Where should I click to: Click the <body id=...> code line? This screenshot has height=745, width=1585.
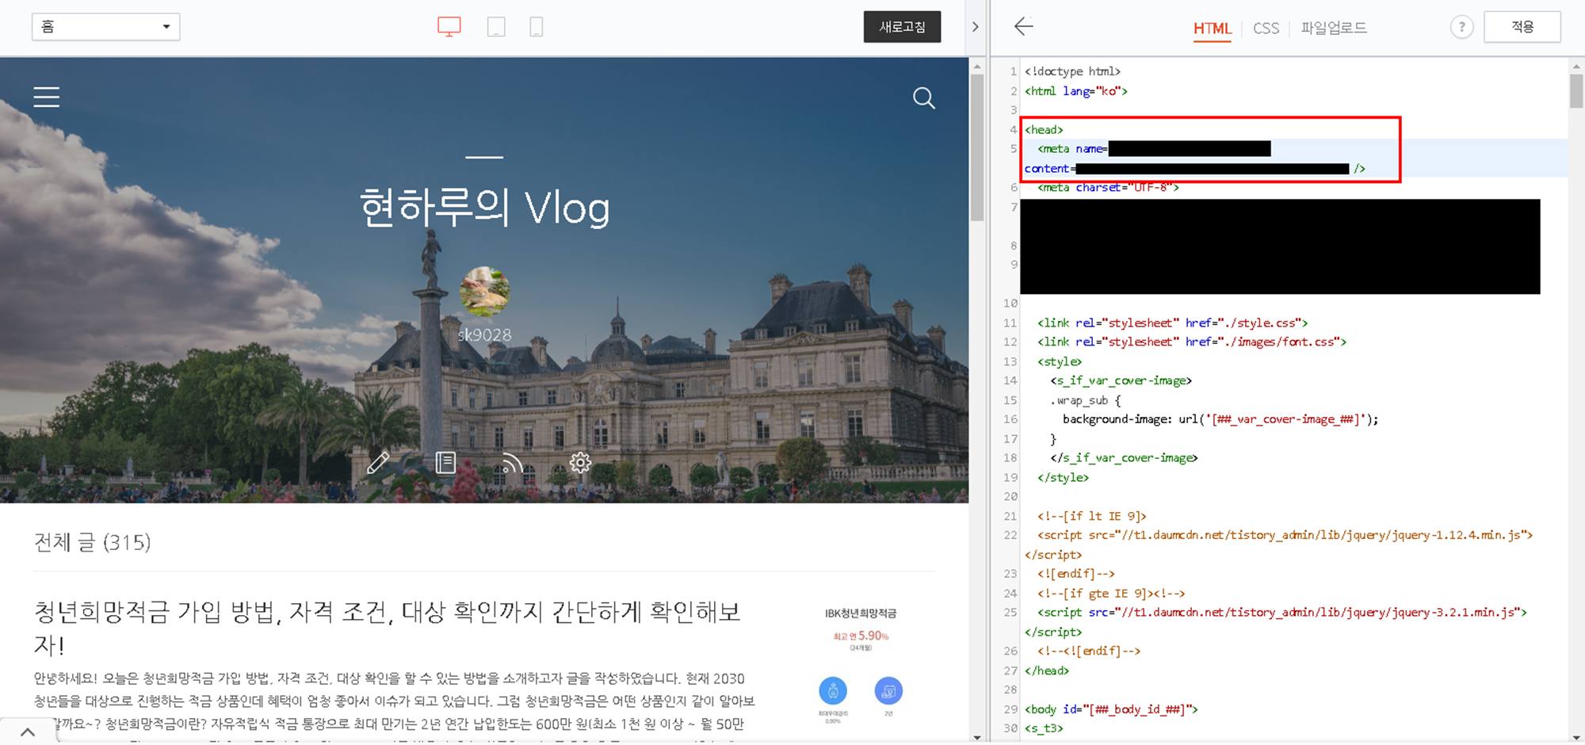tap(1110, 709)
